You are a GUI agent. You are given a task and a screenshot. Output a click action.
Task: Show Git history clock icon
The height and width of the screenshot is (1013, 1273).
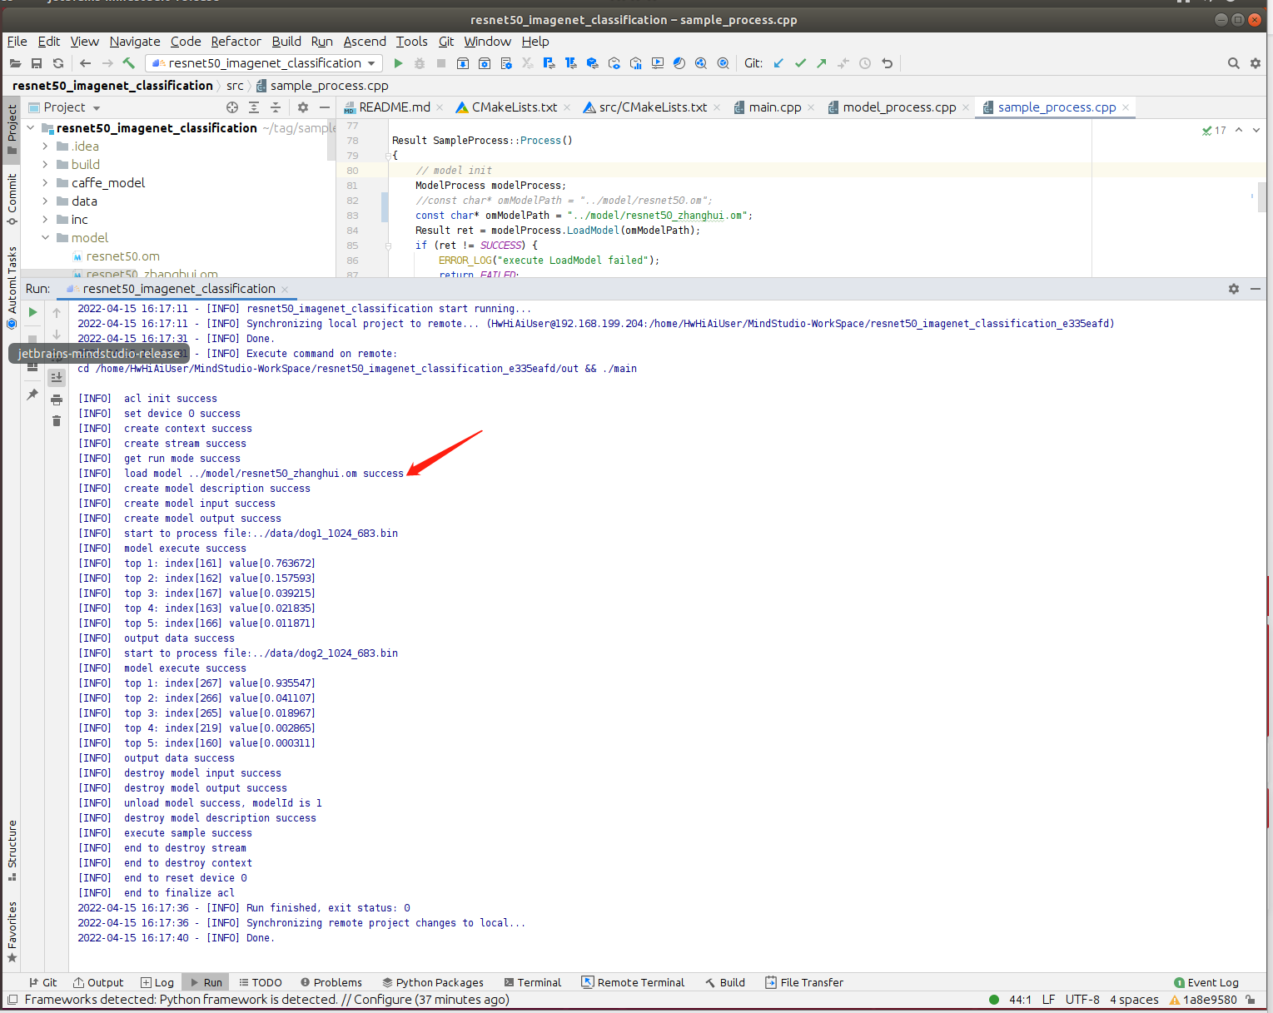[865, 63]
